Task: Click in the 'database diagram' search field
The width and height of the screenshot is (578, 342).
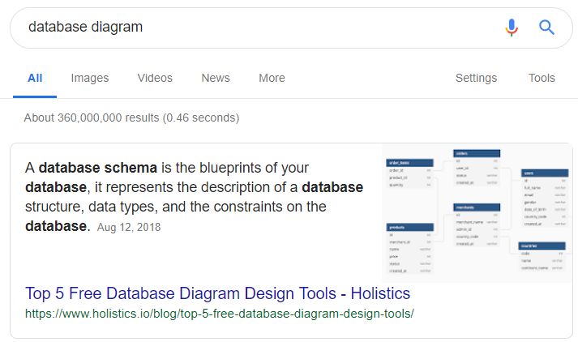Action: point(243,28)
